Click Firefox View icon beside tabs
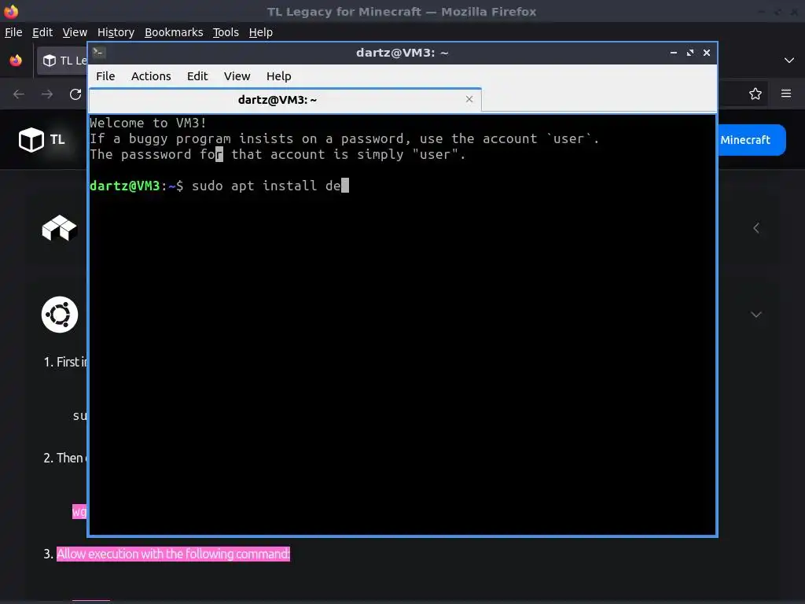 [x=16, y=61]
